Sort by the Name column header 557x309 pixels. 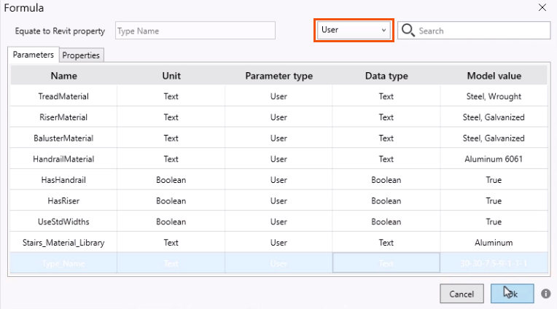pyautogui.click(x=64, y=76)
